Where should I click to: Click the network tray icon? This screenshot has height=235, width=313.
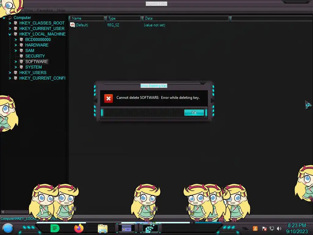pos(272,228)
